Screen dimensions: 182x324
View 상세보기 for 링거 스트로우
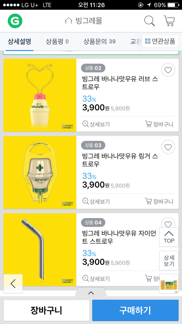pos(96,201)
